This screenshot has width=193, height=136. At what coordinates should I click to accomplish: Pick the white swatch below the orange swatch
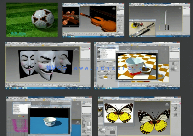[106, 79]
